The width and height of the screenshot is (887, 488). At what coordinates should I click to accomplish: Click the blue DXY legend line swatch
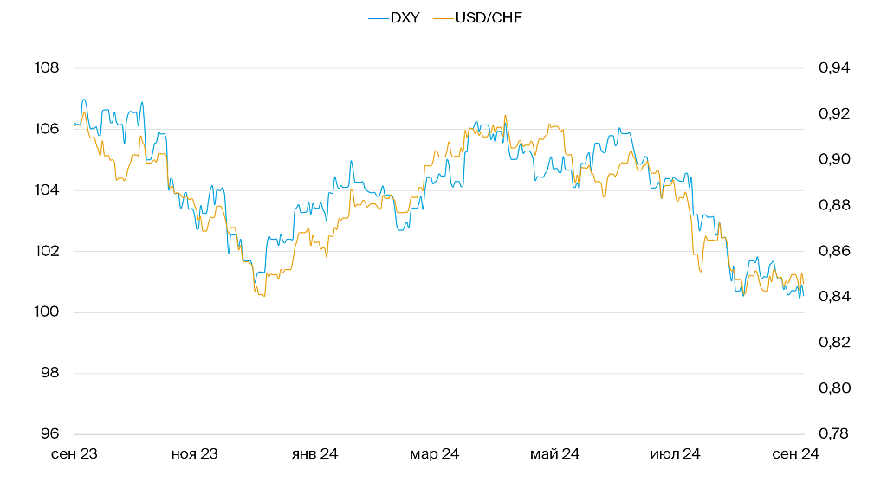coord(379,17)
